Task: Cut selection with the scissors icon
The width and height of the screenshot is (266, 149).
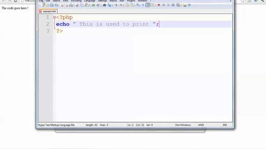Action: pos(77,5)
